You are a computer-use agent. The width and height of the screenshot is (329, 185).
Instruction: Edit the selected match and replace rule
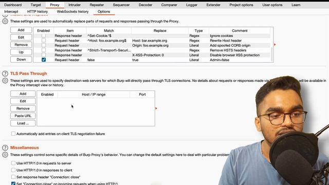click(x=21, y=38)
